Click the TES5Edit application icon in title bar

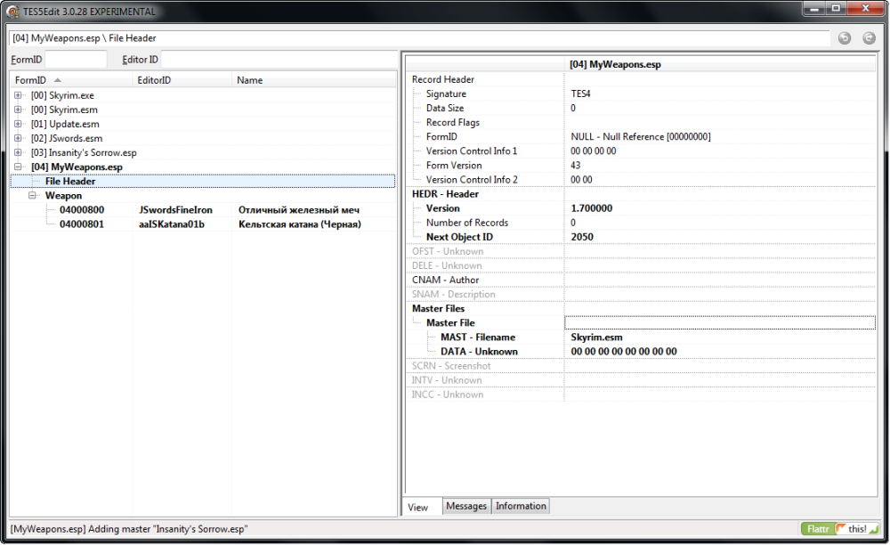pos(12,12)
